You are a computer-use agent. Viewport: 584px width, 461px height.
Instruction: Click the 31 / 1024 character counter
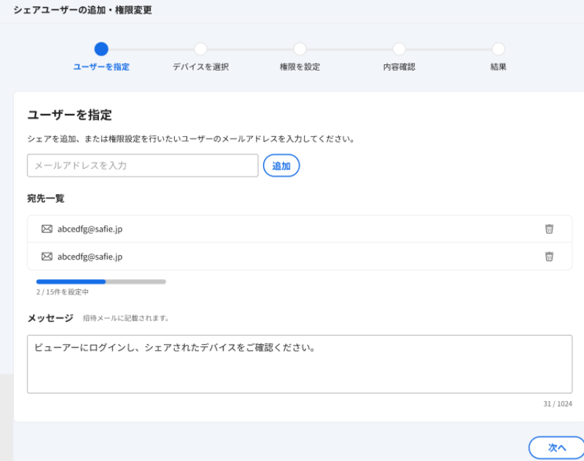tap(557, 404)
